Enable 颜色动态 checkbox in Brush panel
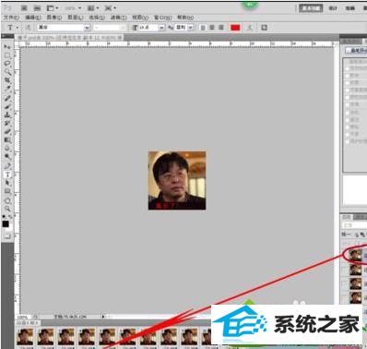Viewport: 367px width, 349px height. point(348,98)
